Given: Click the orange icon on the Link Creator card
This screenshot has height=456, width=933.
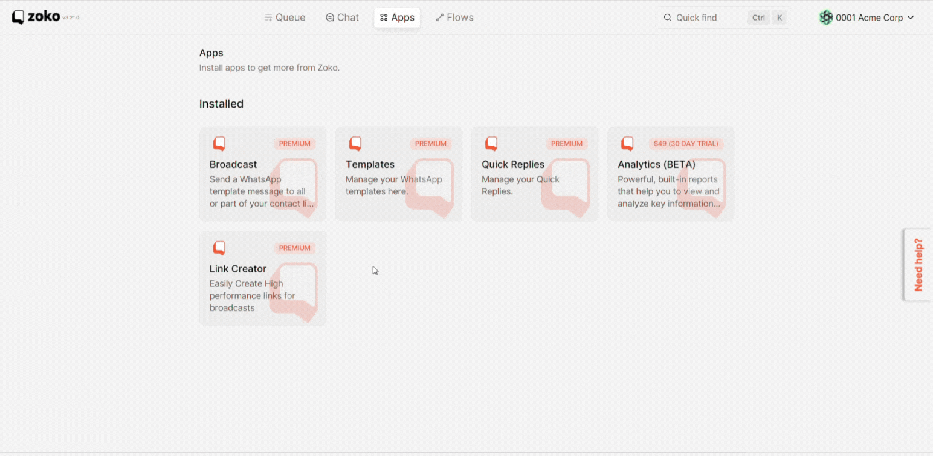Looking at the screenshot, I should [219, 248].
